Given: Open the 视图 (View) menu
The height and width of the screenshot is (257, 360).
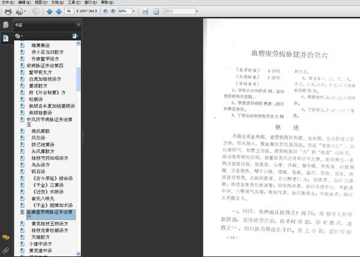Looking at the screenshot, I should coord(41,2).
